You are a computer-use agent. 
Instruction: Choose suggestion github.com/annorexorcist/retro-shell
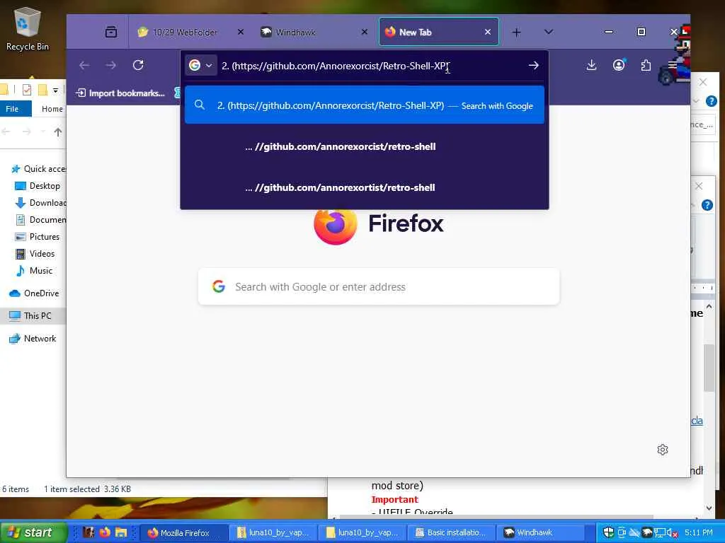(365, 146)
